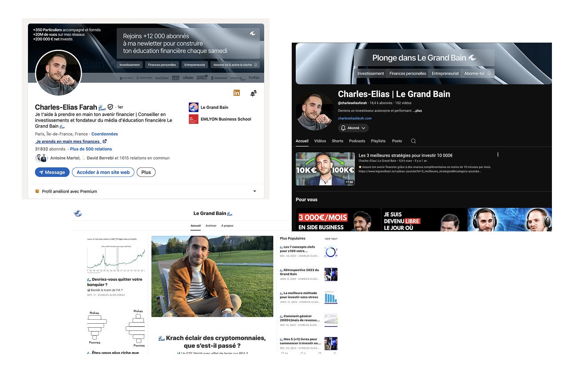Open 'Krach éclair des cryptomonnaies' headline

tap(212, 342)
